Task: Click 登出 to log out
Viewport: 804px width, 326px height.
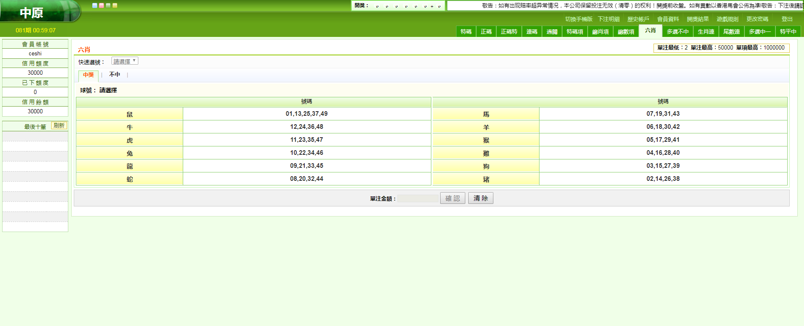Action: 787,19
